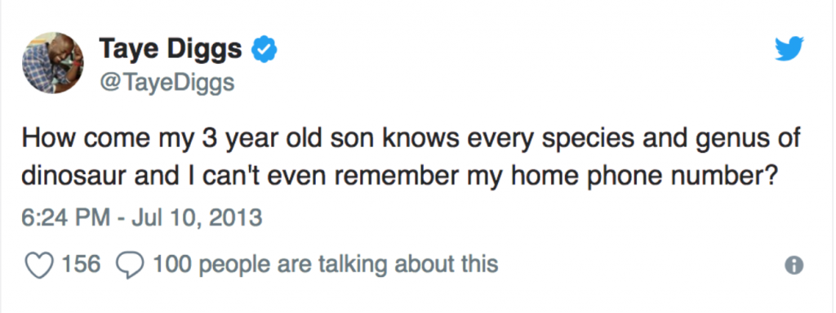Screen dimensions: 836x313
Task: Open "100 people are talking about this"
Action: (x=325, y=264)
